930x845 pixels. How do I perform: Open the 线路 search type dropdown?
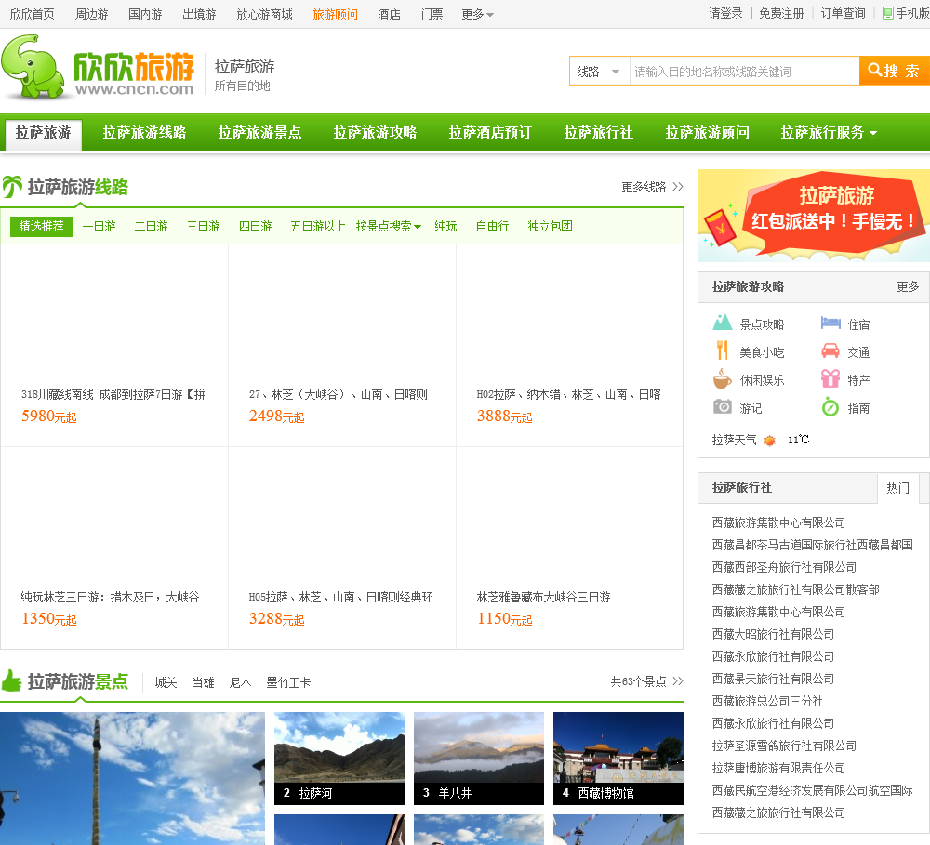599,72
